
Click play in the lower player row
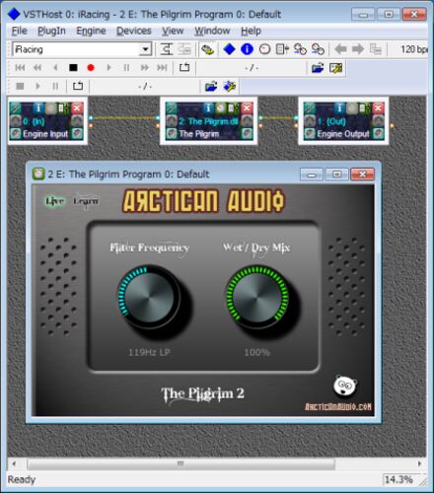click(37, 86)
